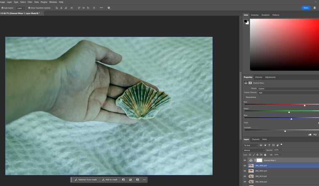This screenshot has width=319, height=186.
Task: Click the notifications bell icon
Action: [x=314, y=7]
